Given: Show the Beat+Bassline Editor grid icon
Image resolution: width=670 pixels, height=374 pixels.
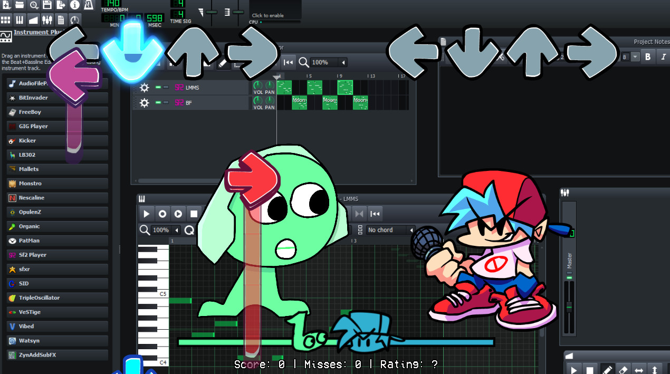Looking at the screenshot, I should point(6,20).
